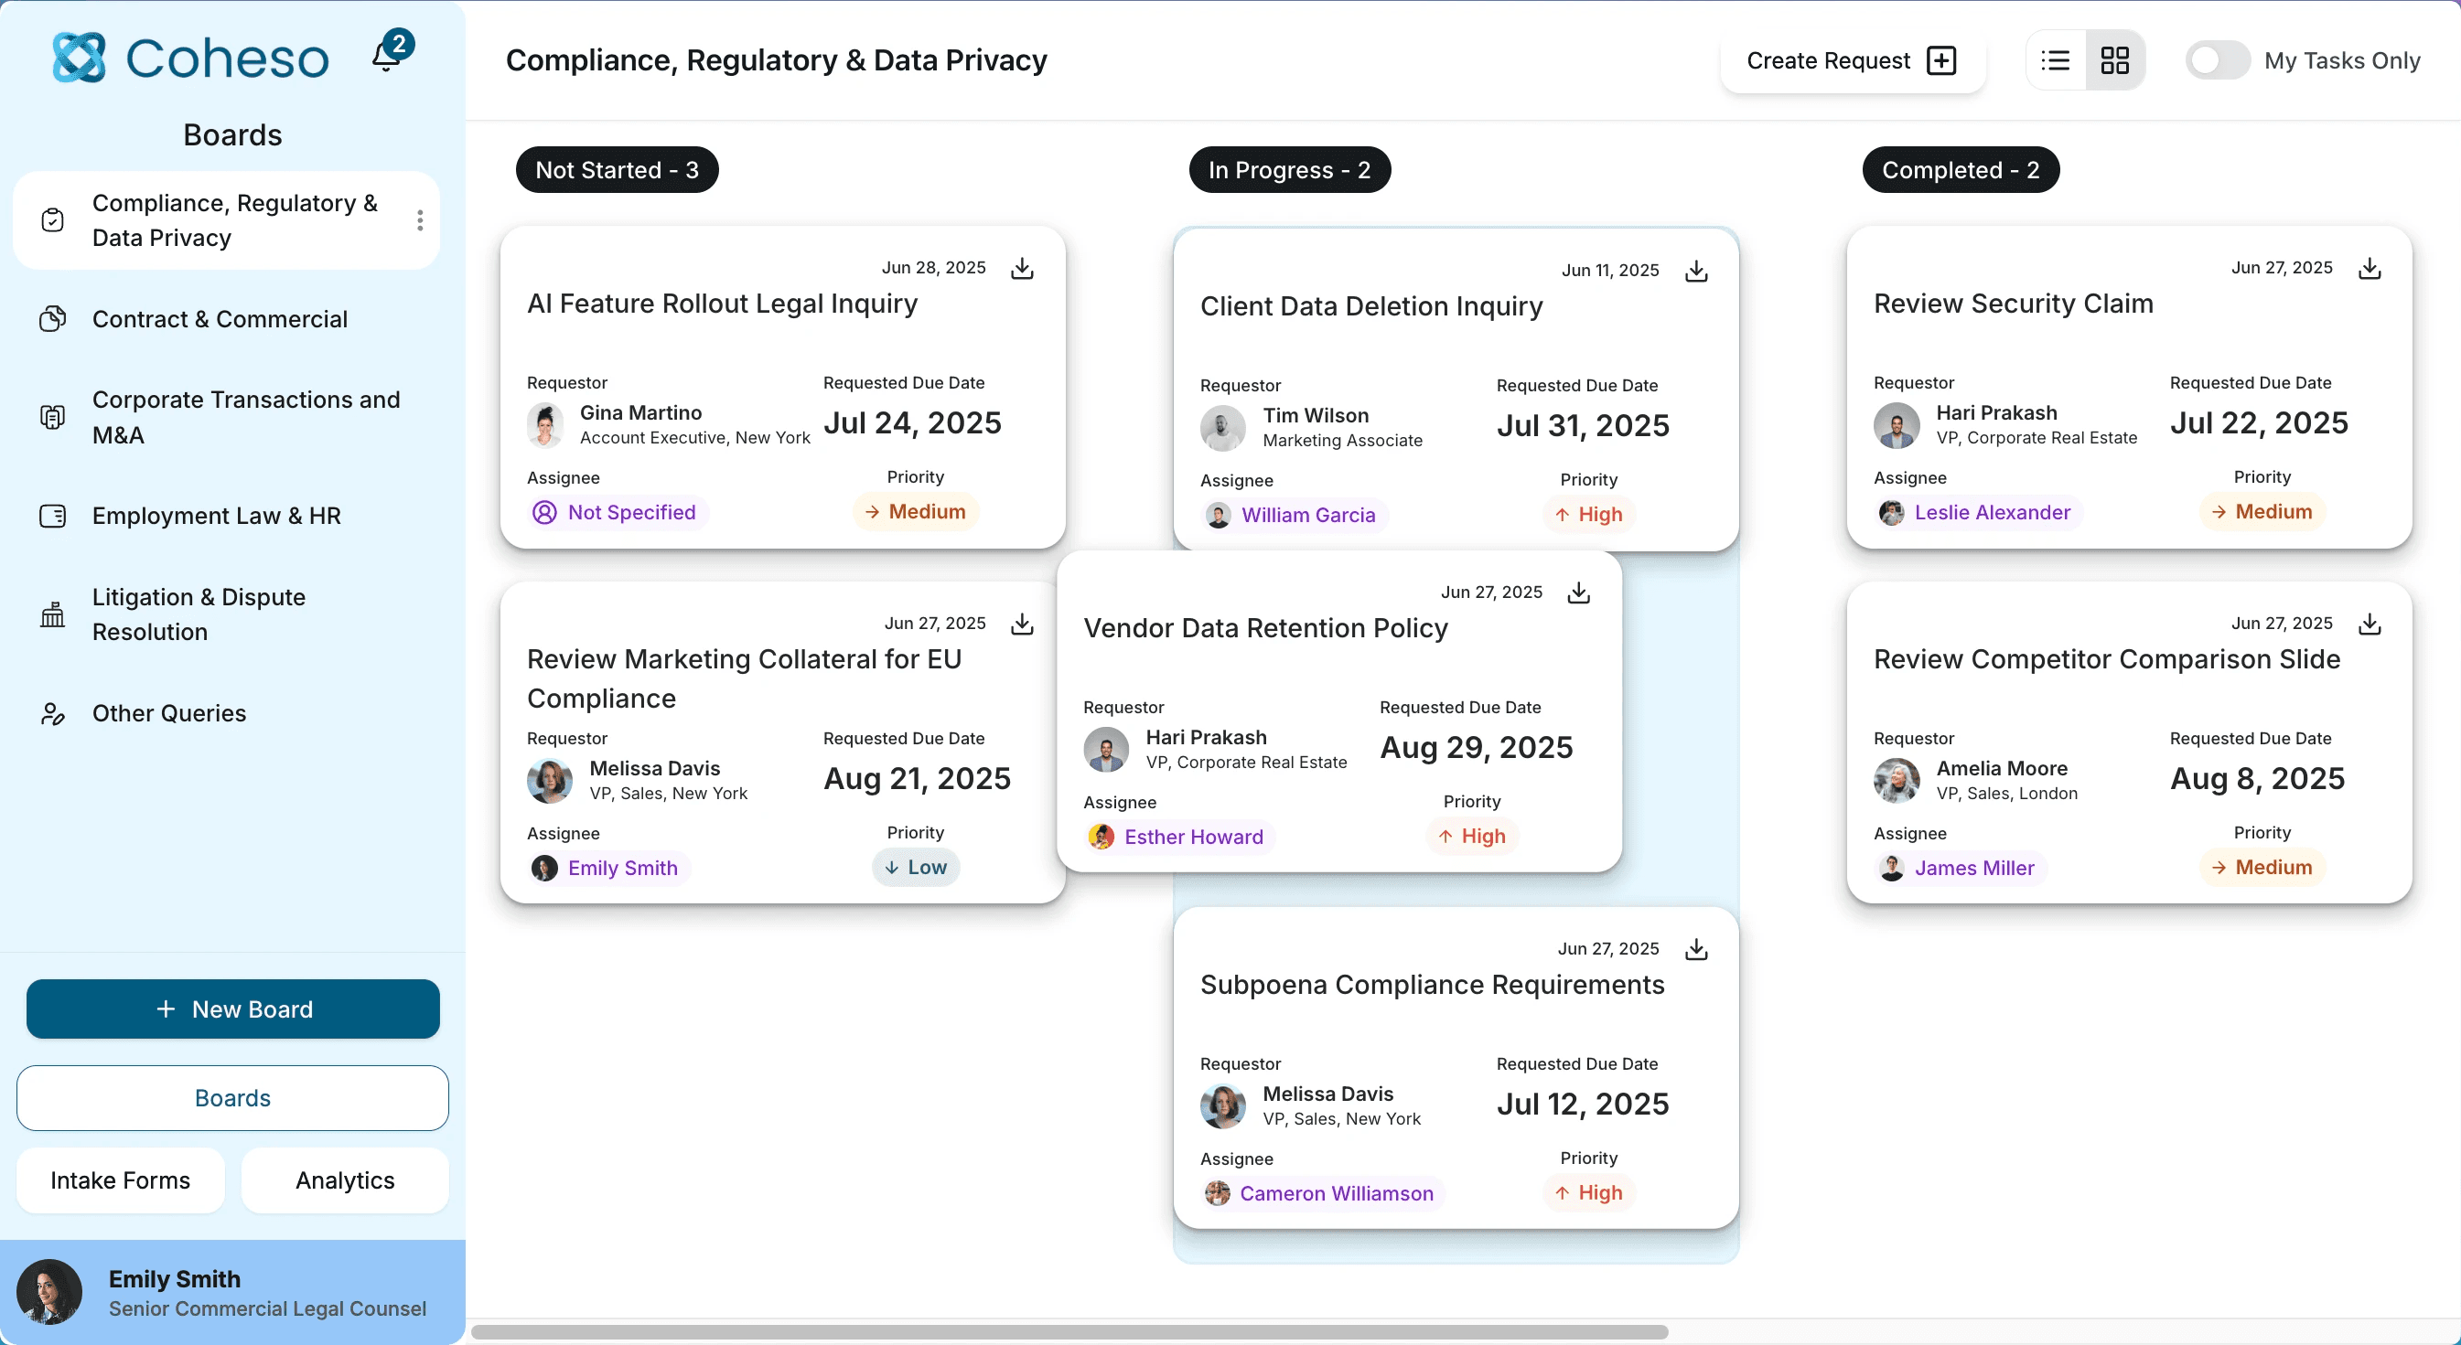Viewport: 2461px width, 1345px height.
Task: Select the Other Queries board icon
Action: [52, 713]
